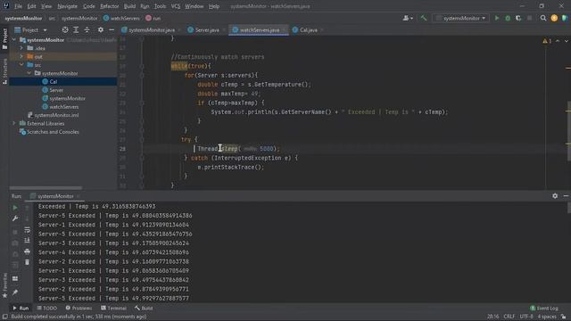Screen dimensions: 571x321
Task: Collapse all in Project tool window
Action: pyautogui.click(x=87, y=29)
